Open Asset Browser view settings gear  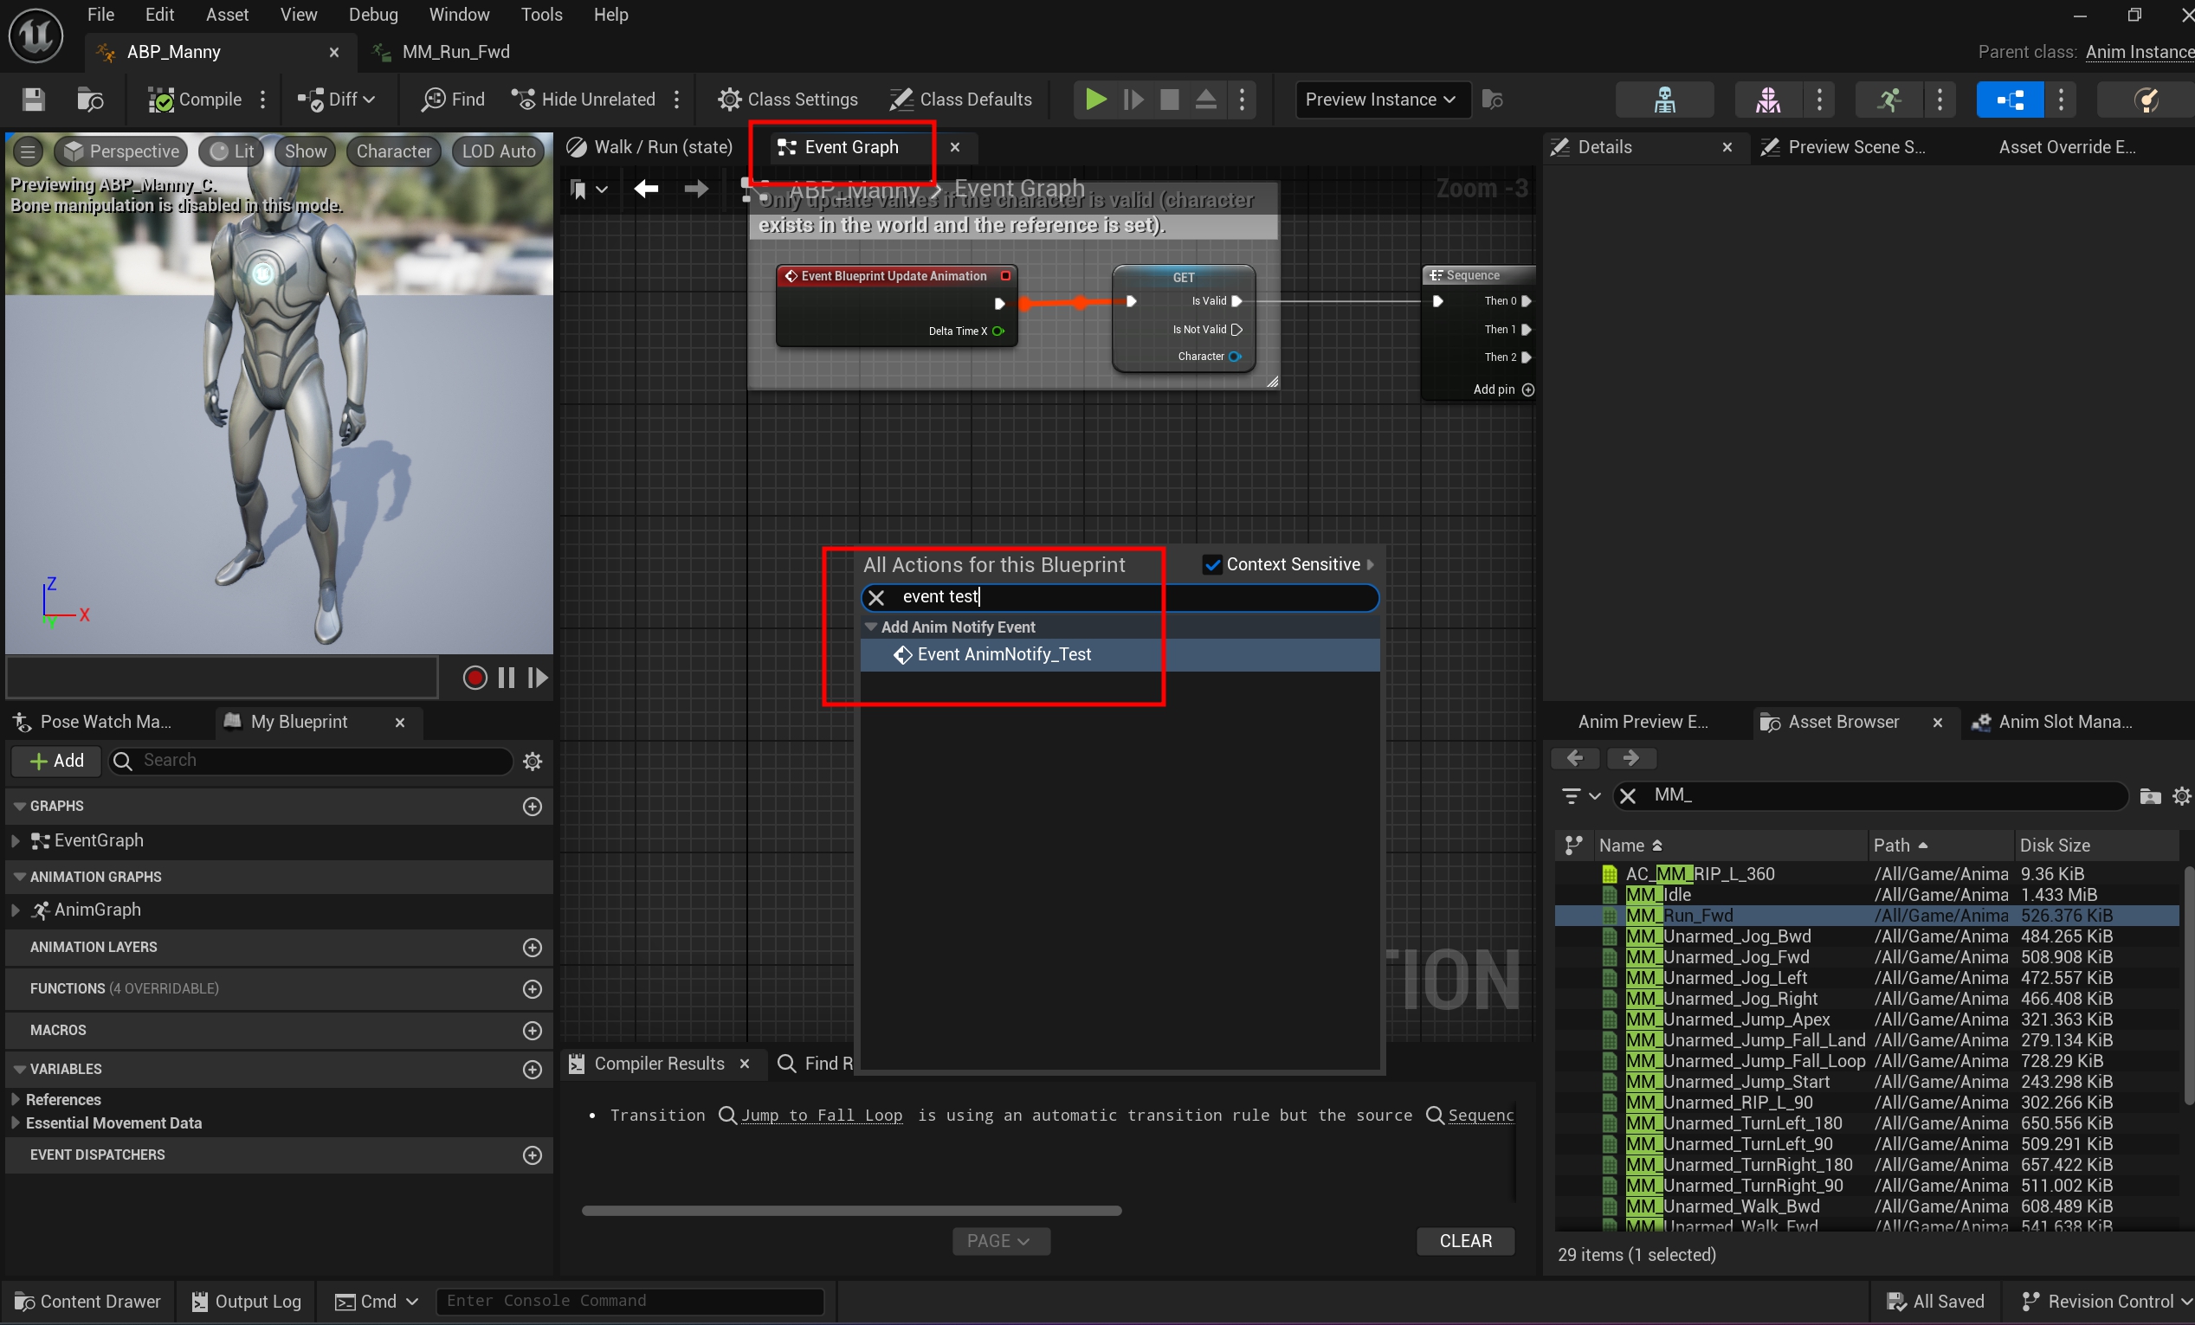click(2182, 795)
